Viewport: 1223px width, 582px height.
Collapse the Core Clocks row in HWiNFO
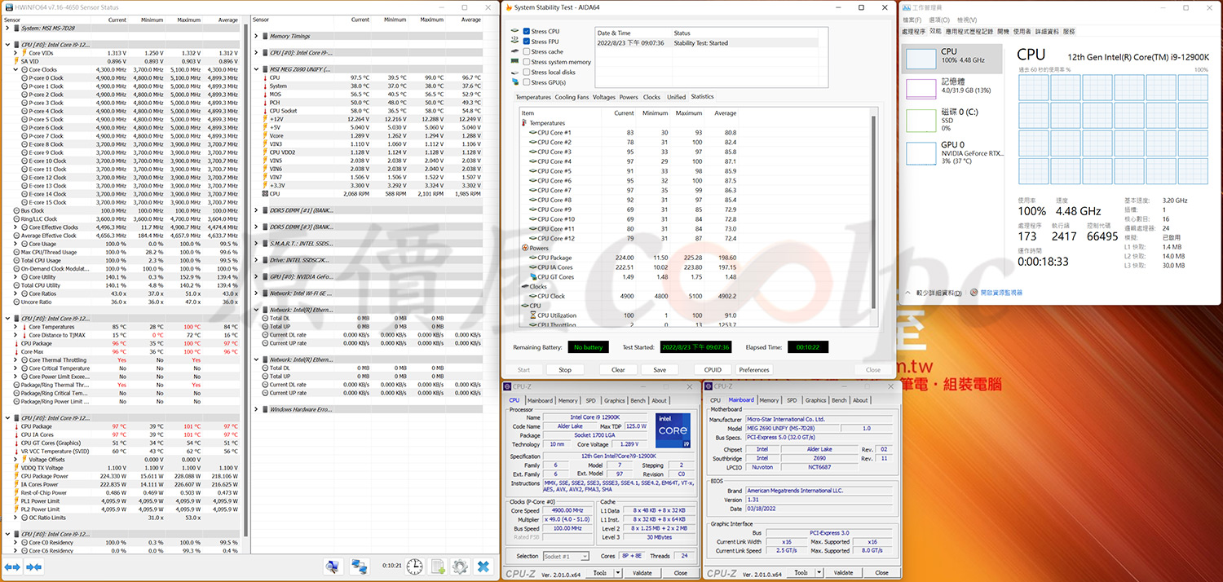[x=15, y=69]
